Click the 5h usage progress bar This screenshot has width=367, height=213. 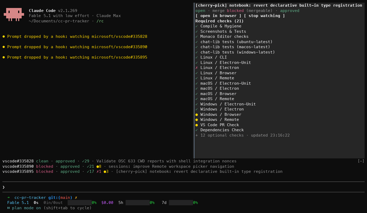click(138, 203)
